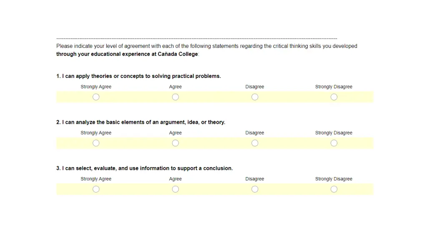The width and height of the screenshot is (427, 240).
Task: Select Strongly Agree for question 1
Action: pos(96,97)
